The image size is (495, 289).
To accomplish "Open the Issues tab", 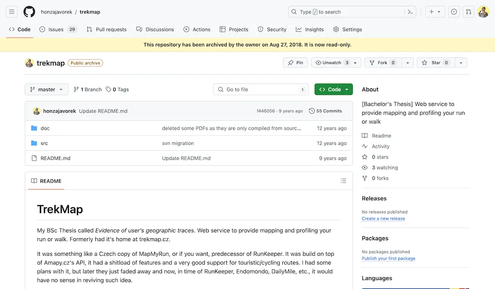I will click(x=58, y=29).
